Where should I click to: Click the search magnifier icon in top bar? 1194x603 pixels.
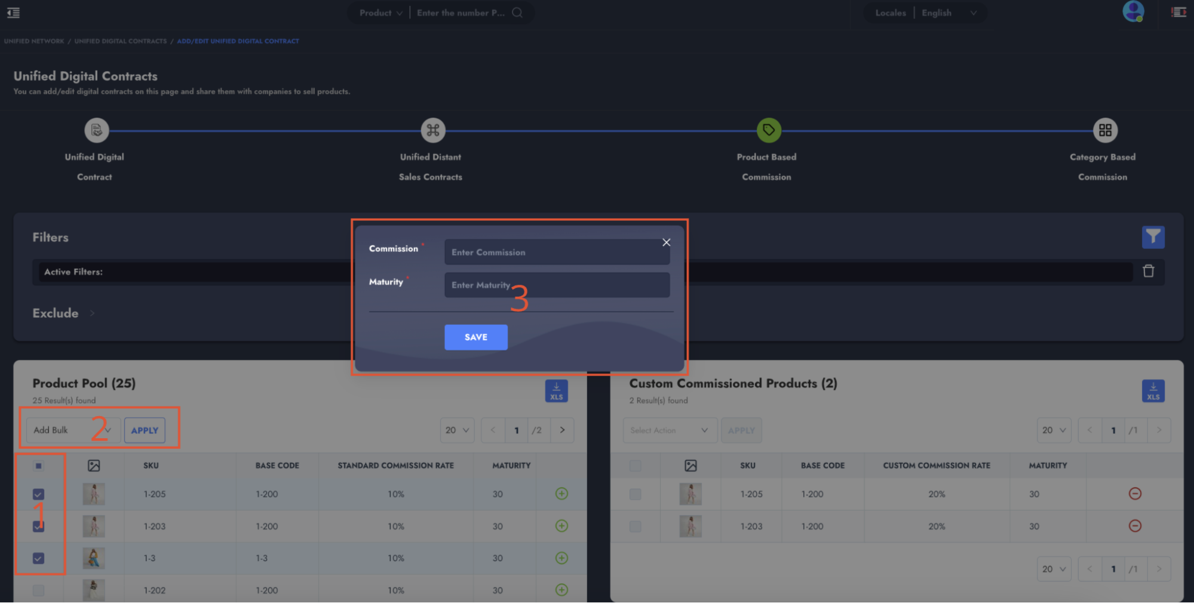(517, 13)
